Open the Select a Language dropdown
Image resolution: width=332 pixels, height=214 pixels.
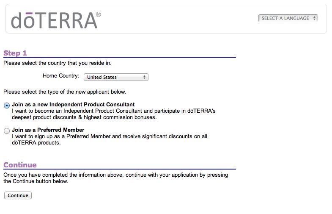coord(288,18)
